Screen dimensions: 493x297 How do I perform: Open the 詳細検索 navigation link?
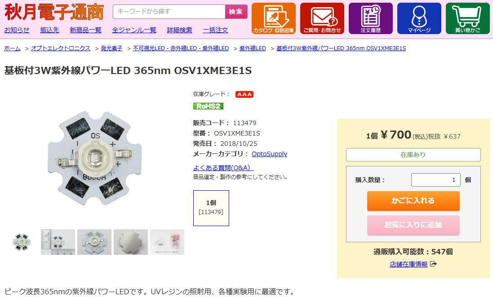[179, 30]
